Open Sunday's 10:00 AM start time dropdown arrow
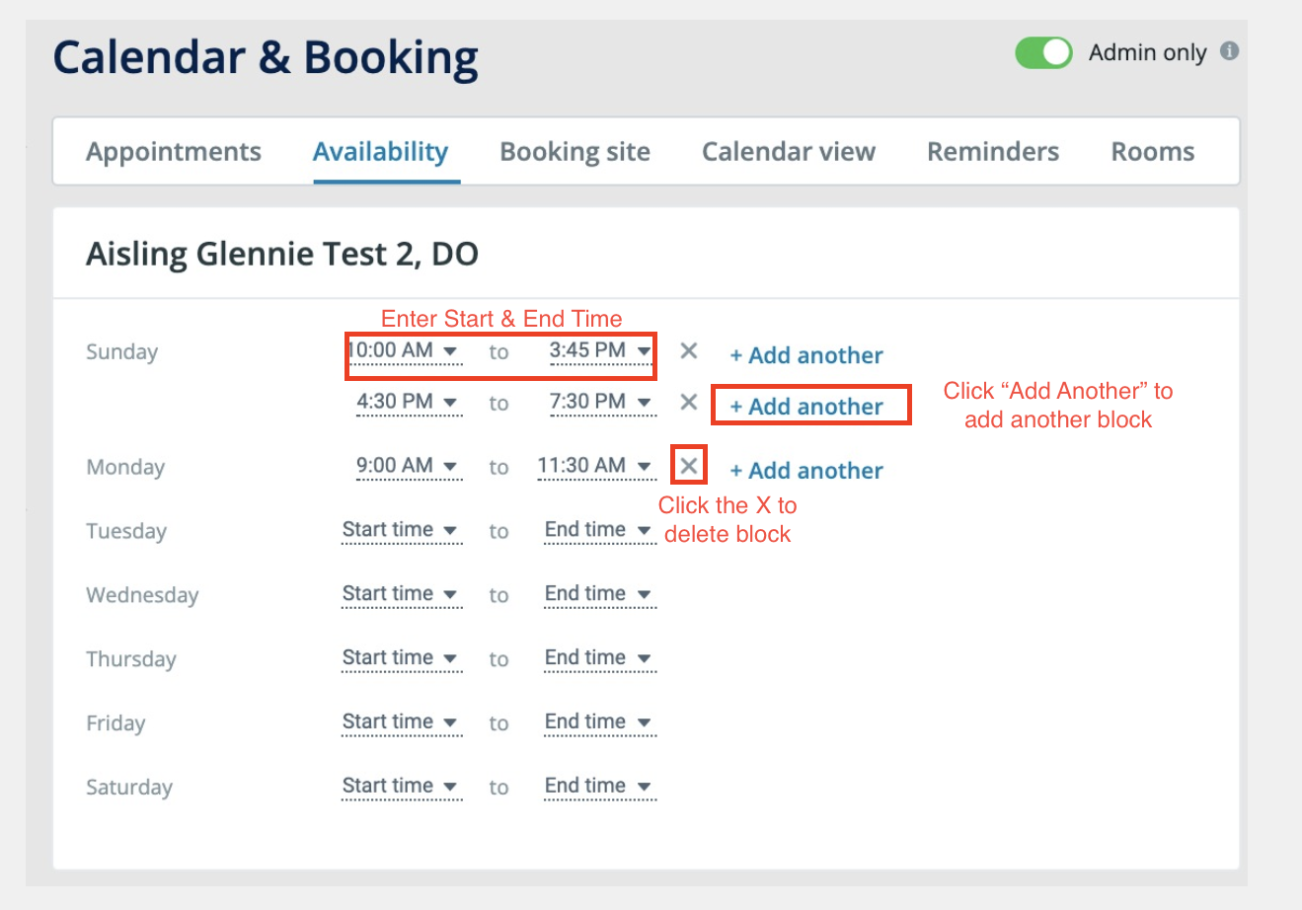Screen dimensions: 1302x910 451,350
